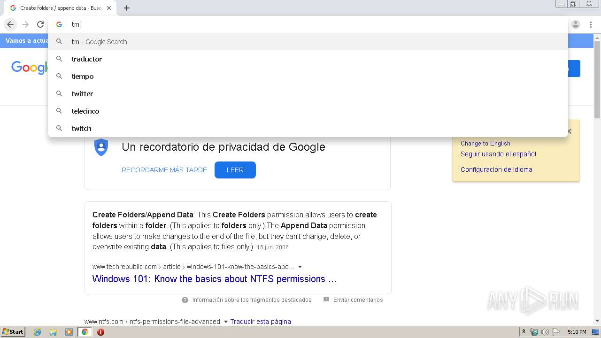Select the 'twitch' suggestion
601x338 pixels.
tap(308, 129)
